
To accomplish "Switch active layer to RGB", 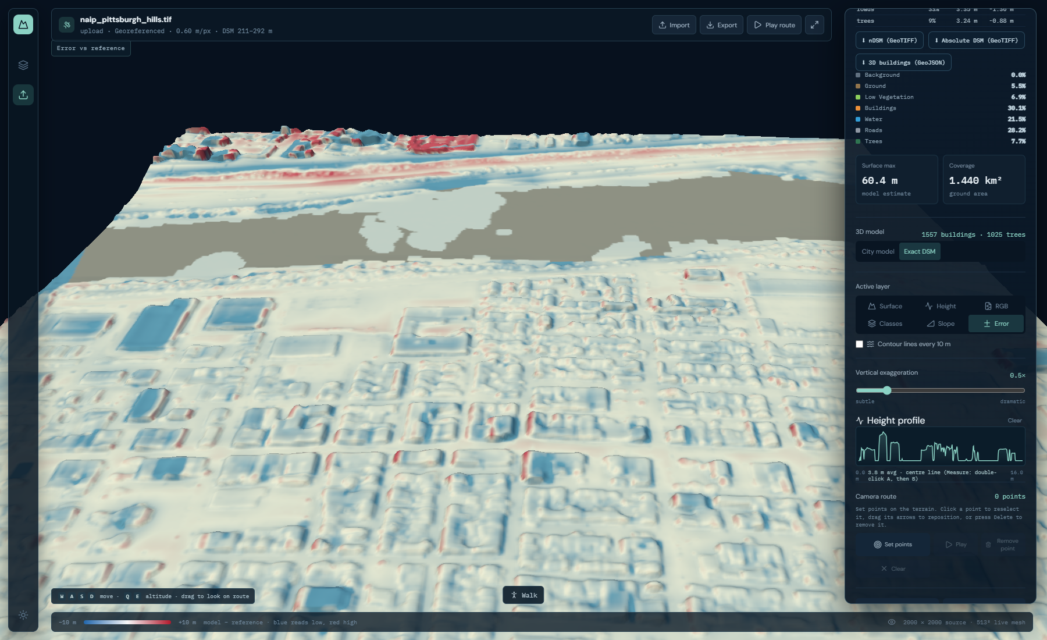I will 996,306.
